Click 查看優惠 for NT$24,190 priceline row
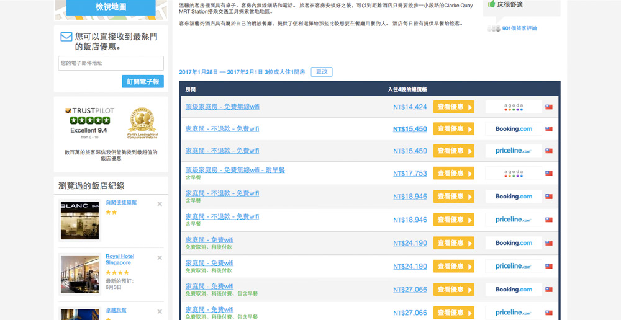621x320 pixels. pyautogui.click(x=453, y=266)
